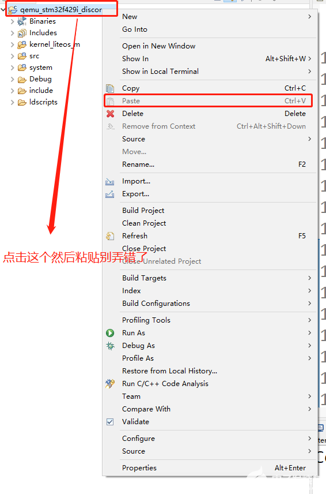Image resolution: width=326 pixels, height=494 pixels.
Task: Click the Refresh icon
Action: 110,236
